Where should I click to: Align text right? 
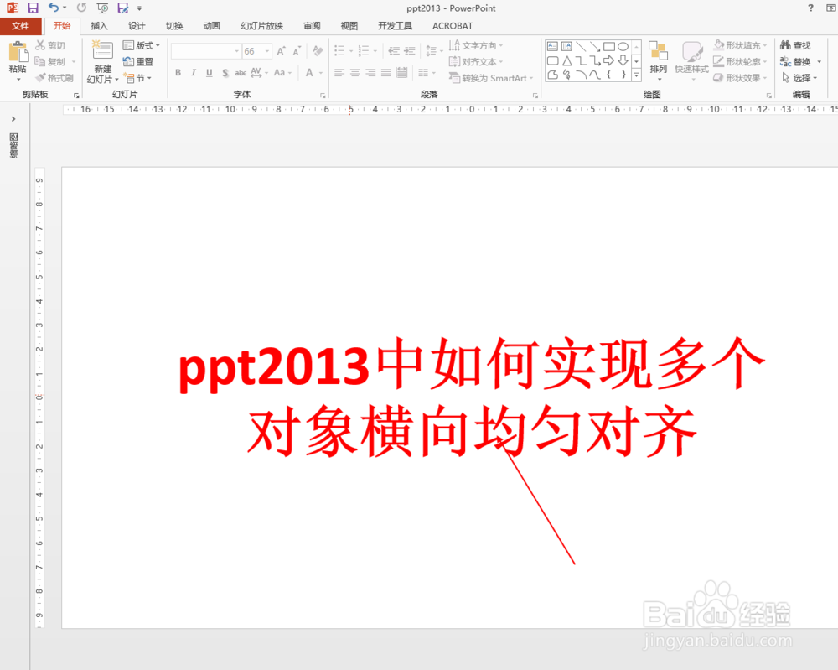tap(370, 73)
